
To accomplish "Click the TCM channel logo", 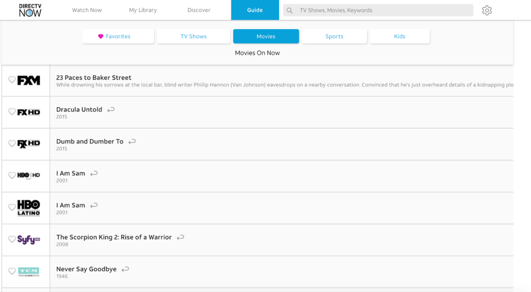I will [29, 271].
